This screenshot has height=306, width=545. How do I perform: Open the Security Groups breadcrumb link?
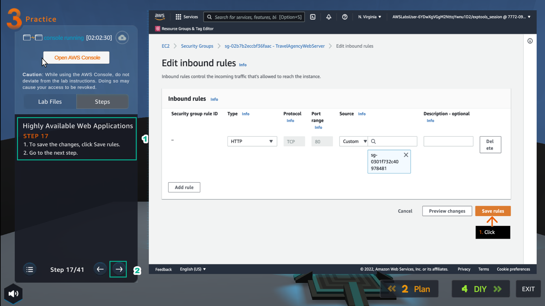tap(197, 46)
